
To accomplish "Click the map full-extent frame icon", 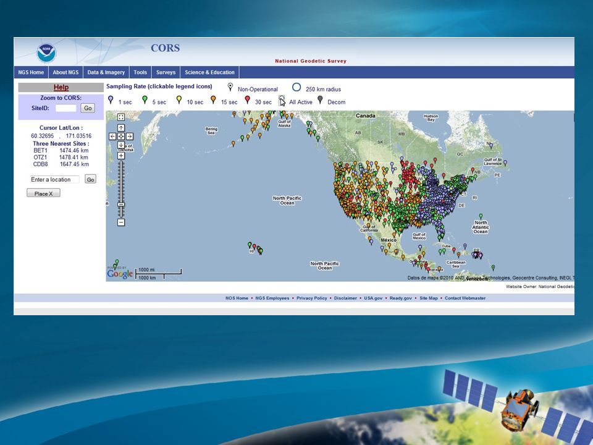I will [x=121, y=117].
